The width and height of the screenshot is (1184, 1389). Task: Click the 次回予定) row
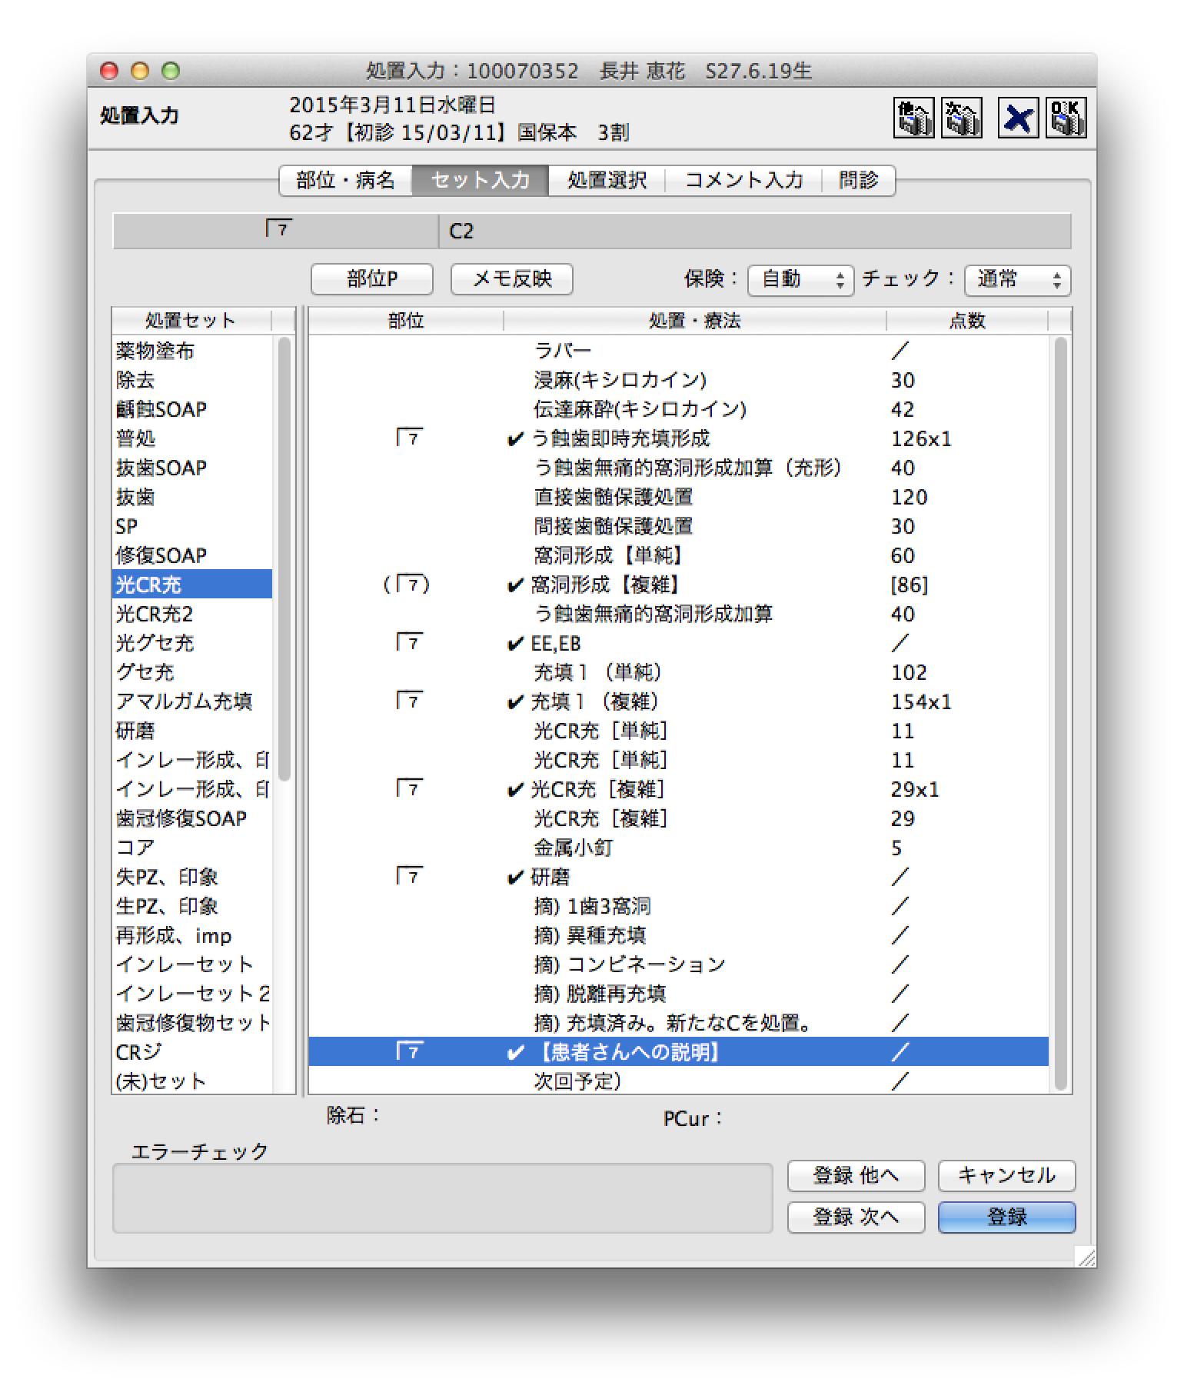coord(679,1082)
